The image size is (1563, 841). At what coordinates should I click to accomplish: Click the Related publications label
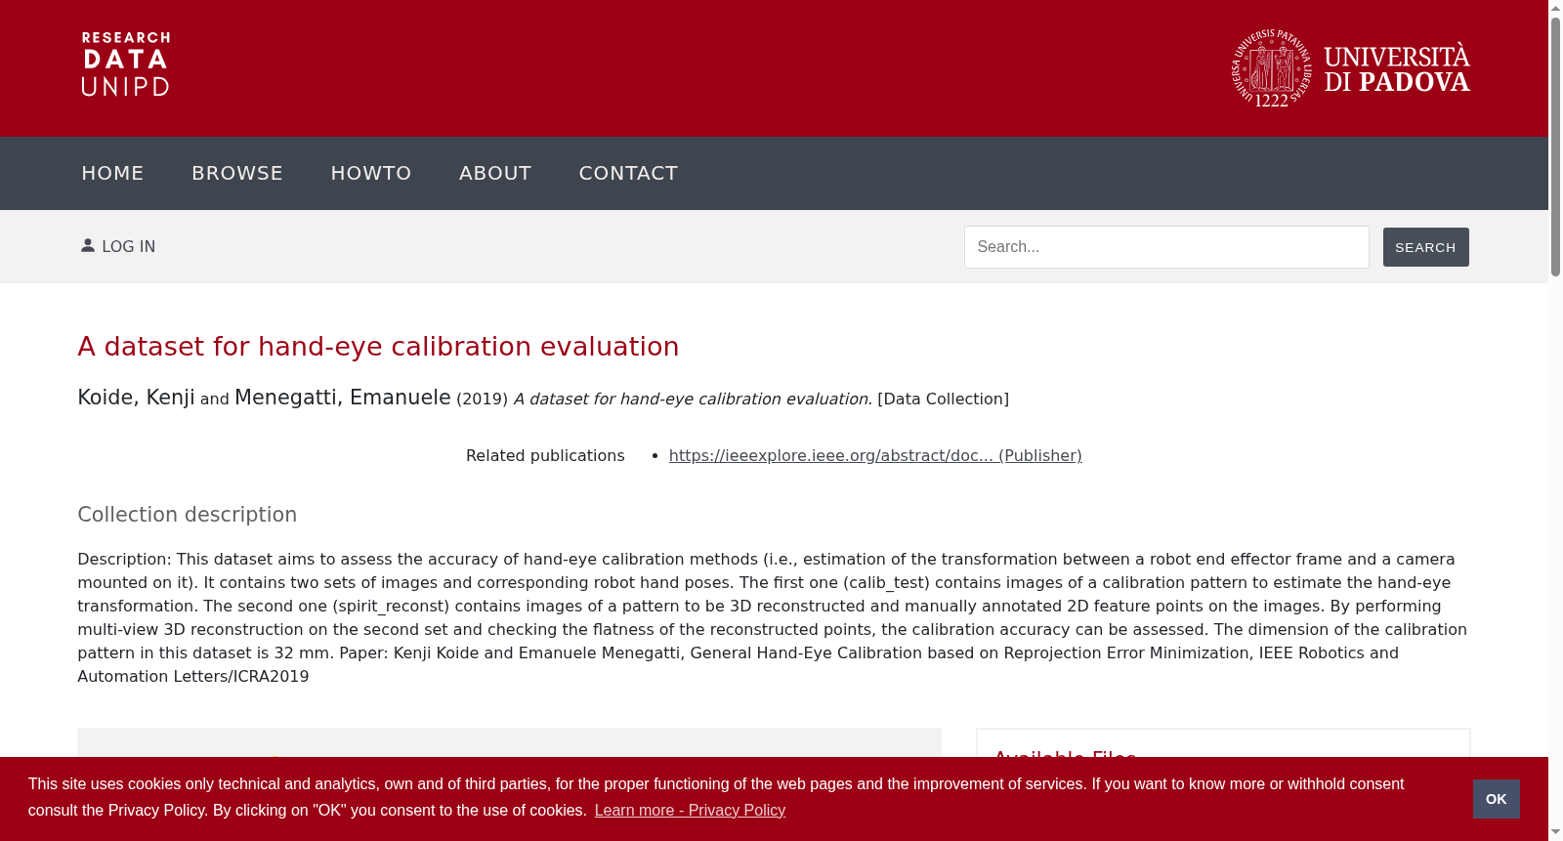[x=545, y=455]
